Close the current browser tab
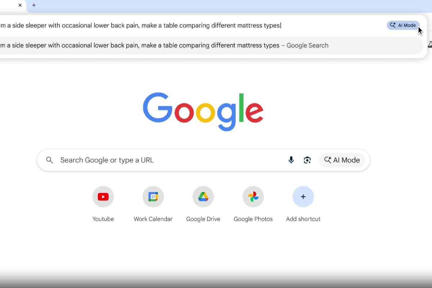This screenshot has height=288, width=432. (20, 5)
